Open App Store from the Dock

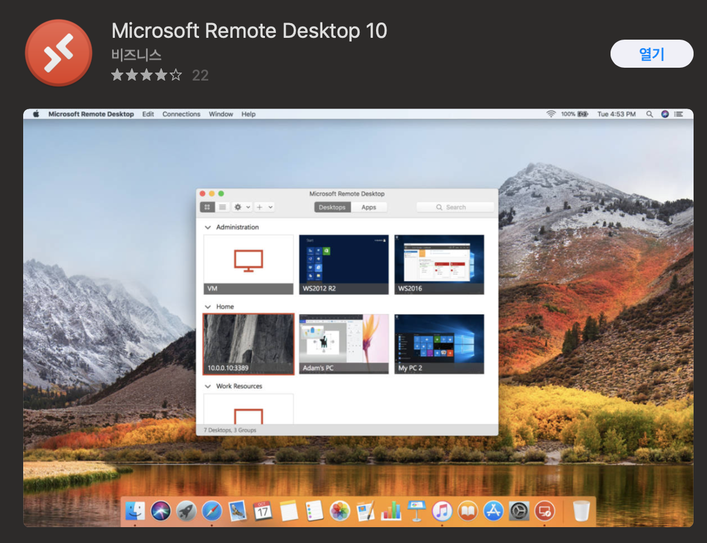coord(493,511)
